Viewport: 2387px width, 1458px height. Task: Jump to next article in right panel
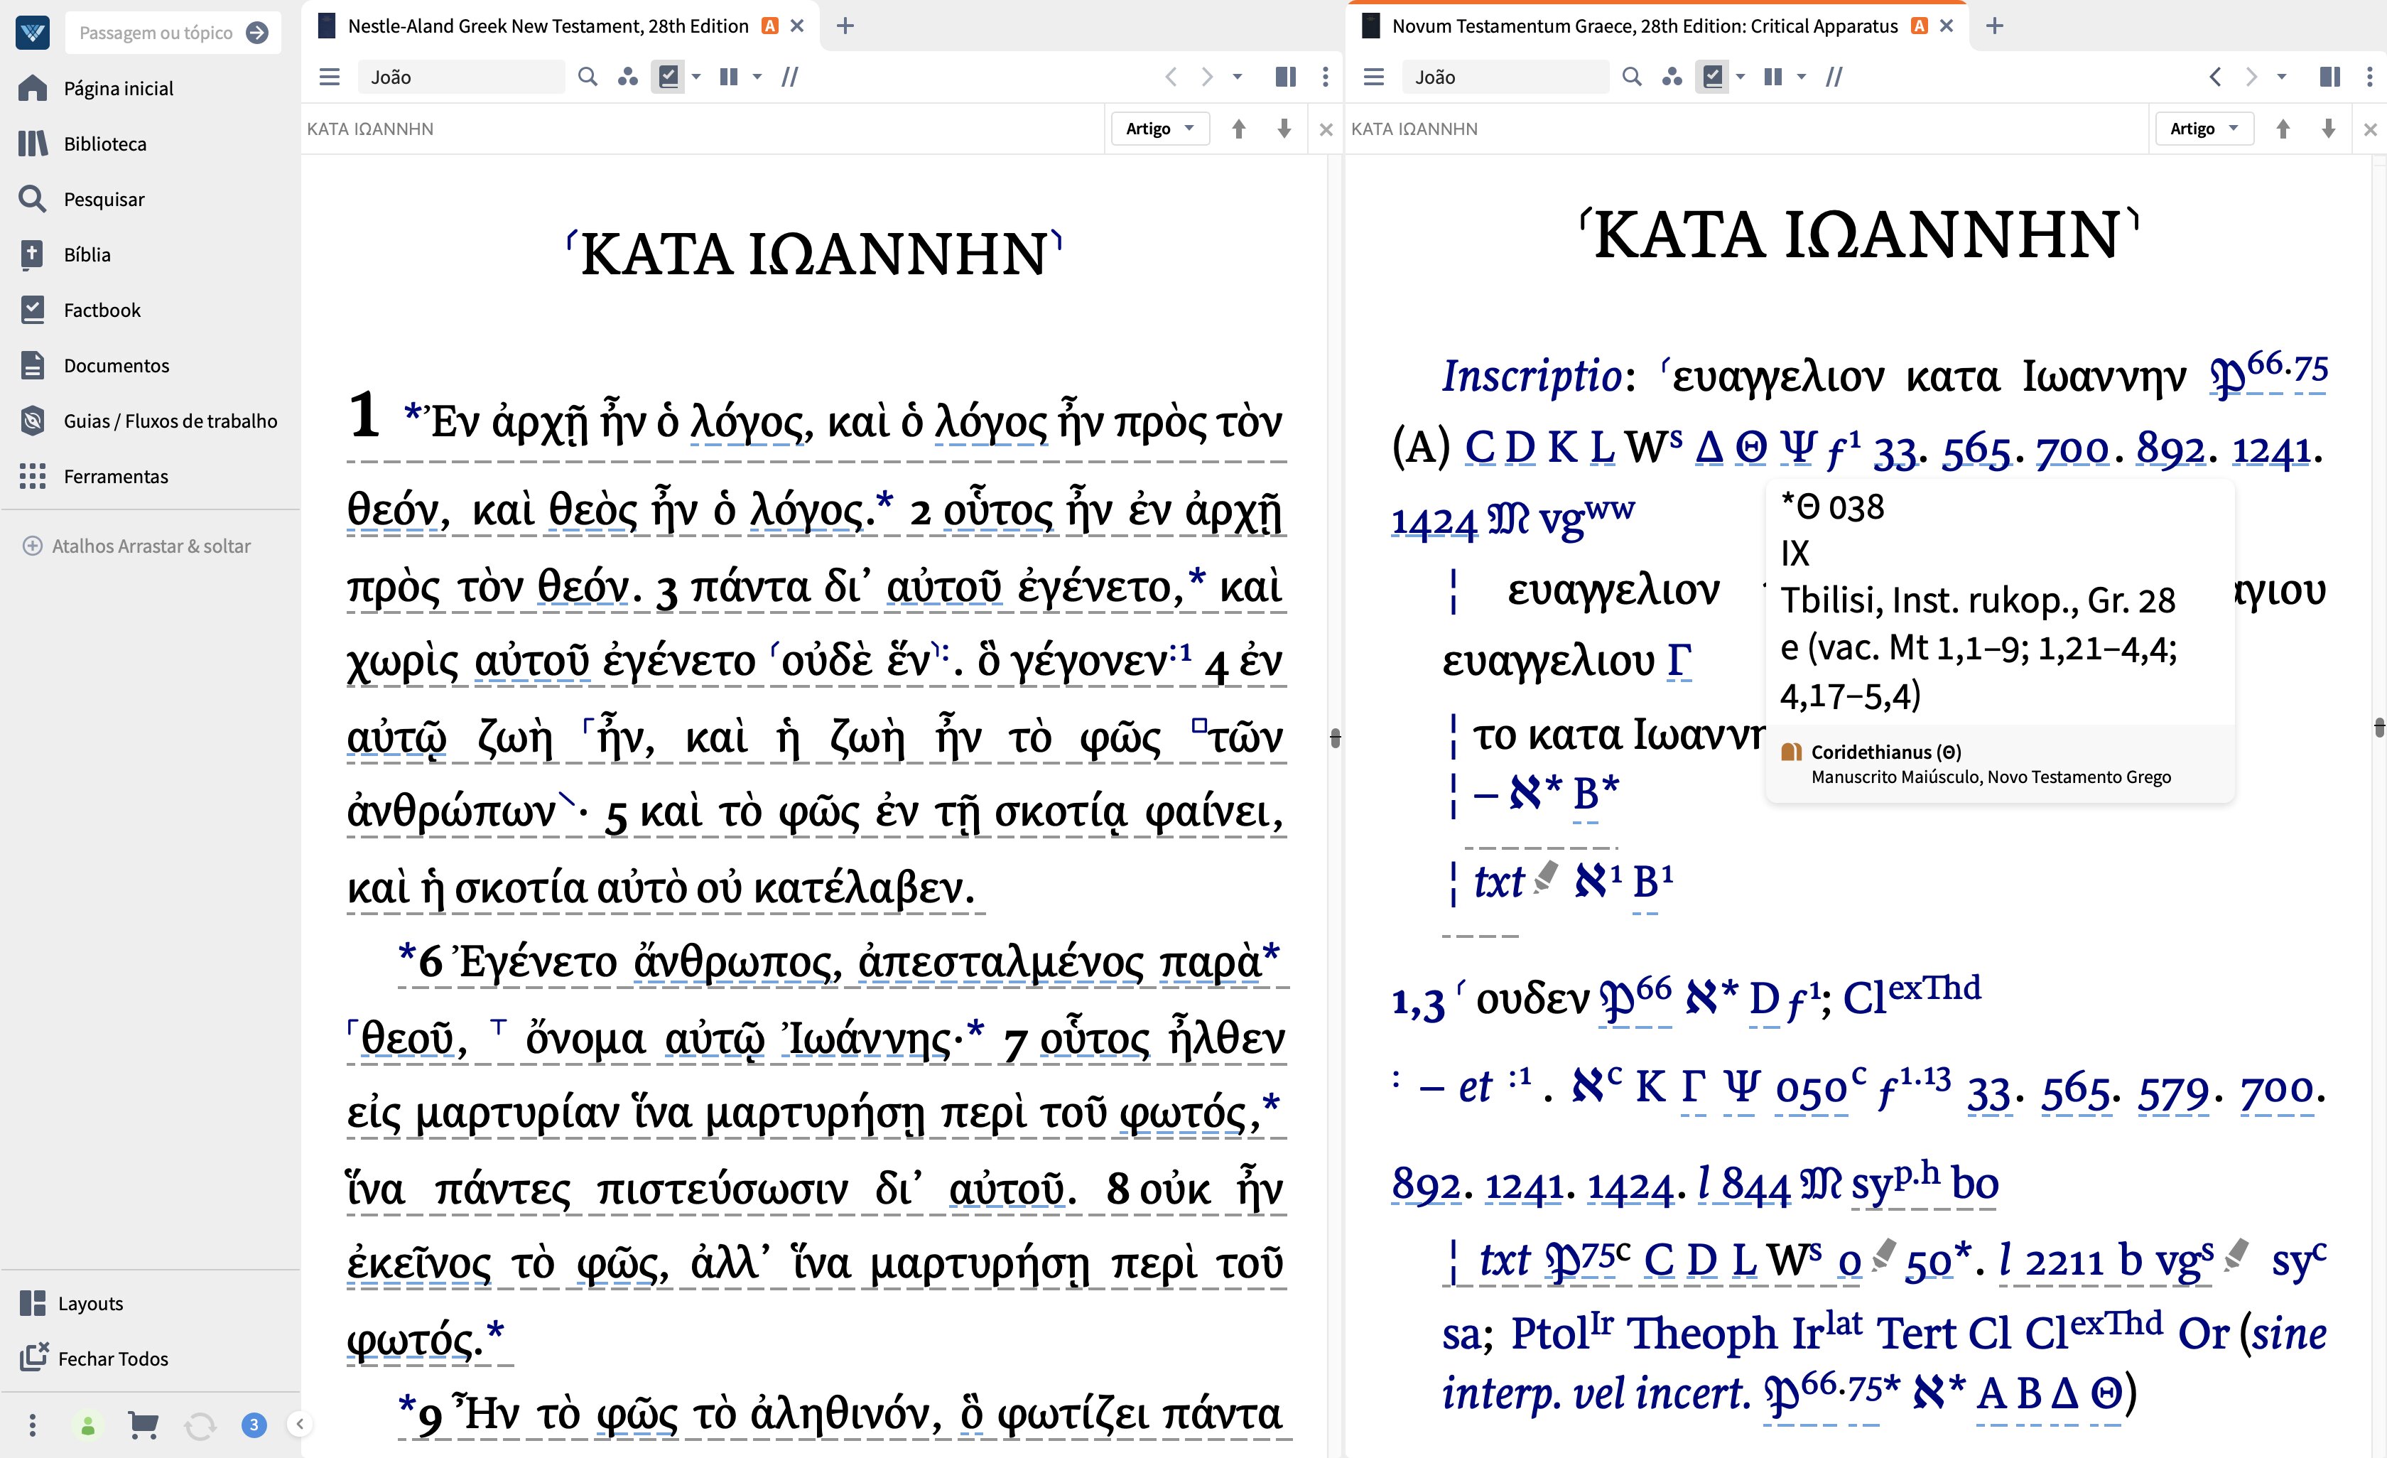point(2328,129)
